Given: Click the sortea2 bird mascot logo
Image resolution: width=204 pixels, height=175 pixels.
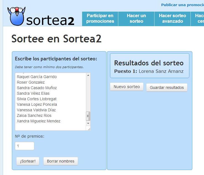Looking at the screenshot, I should click(17, 16).
